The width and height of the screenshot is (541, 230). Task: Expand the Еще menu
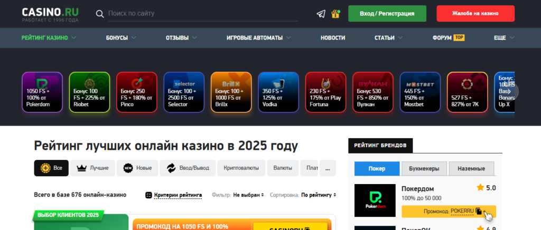pos(504,38)
